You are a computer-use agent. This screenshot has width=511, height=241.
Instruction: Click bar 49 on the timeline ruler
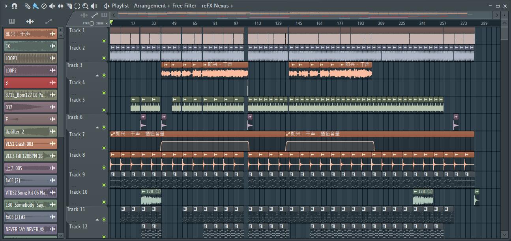click(x=174, y=23)
